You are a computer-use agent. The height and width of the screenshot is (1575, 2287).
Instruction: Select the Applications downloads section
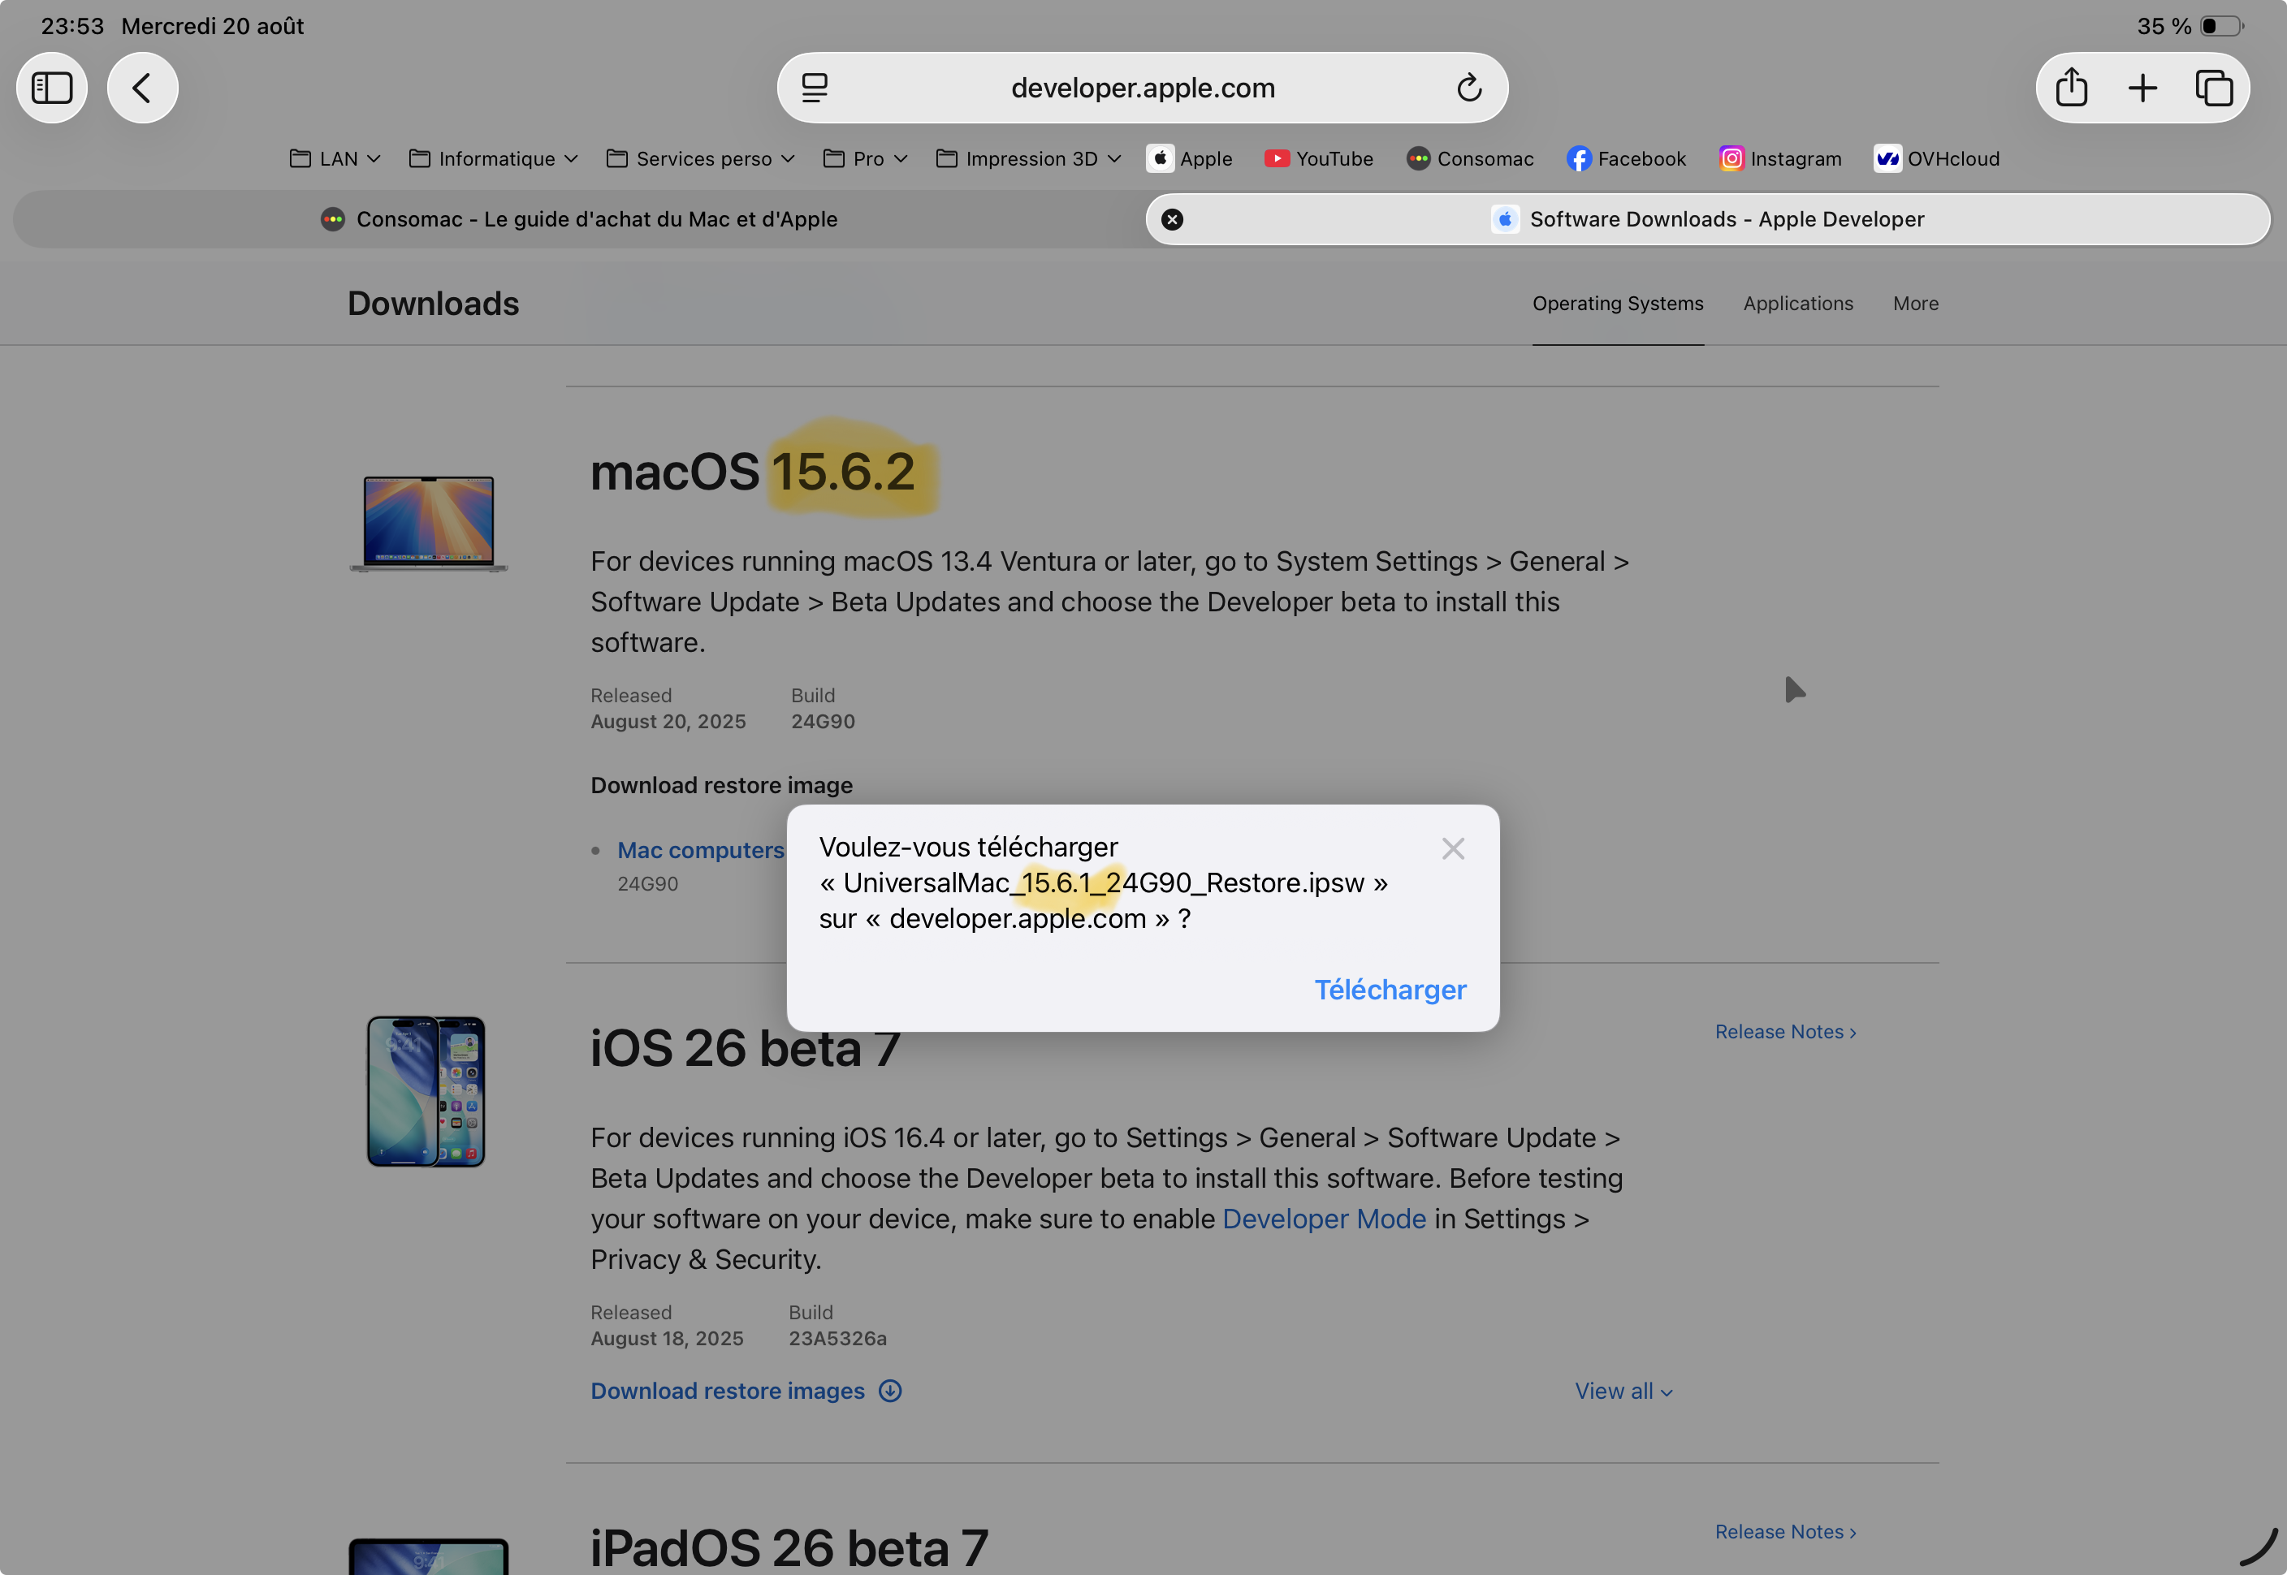(x=1797, y=304)
